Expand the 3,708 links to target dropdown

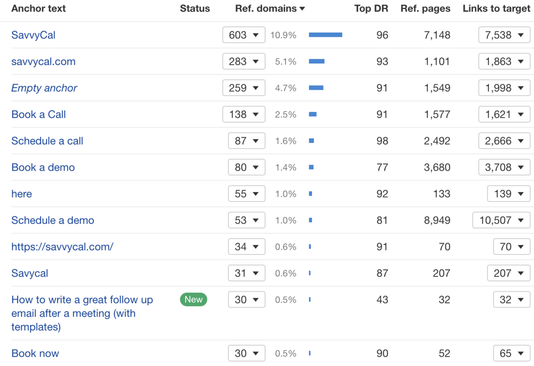pyautogui.click(x=504, y=168)
